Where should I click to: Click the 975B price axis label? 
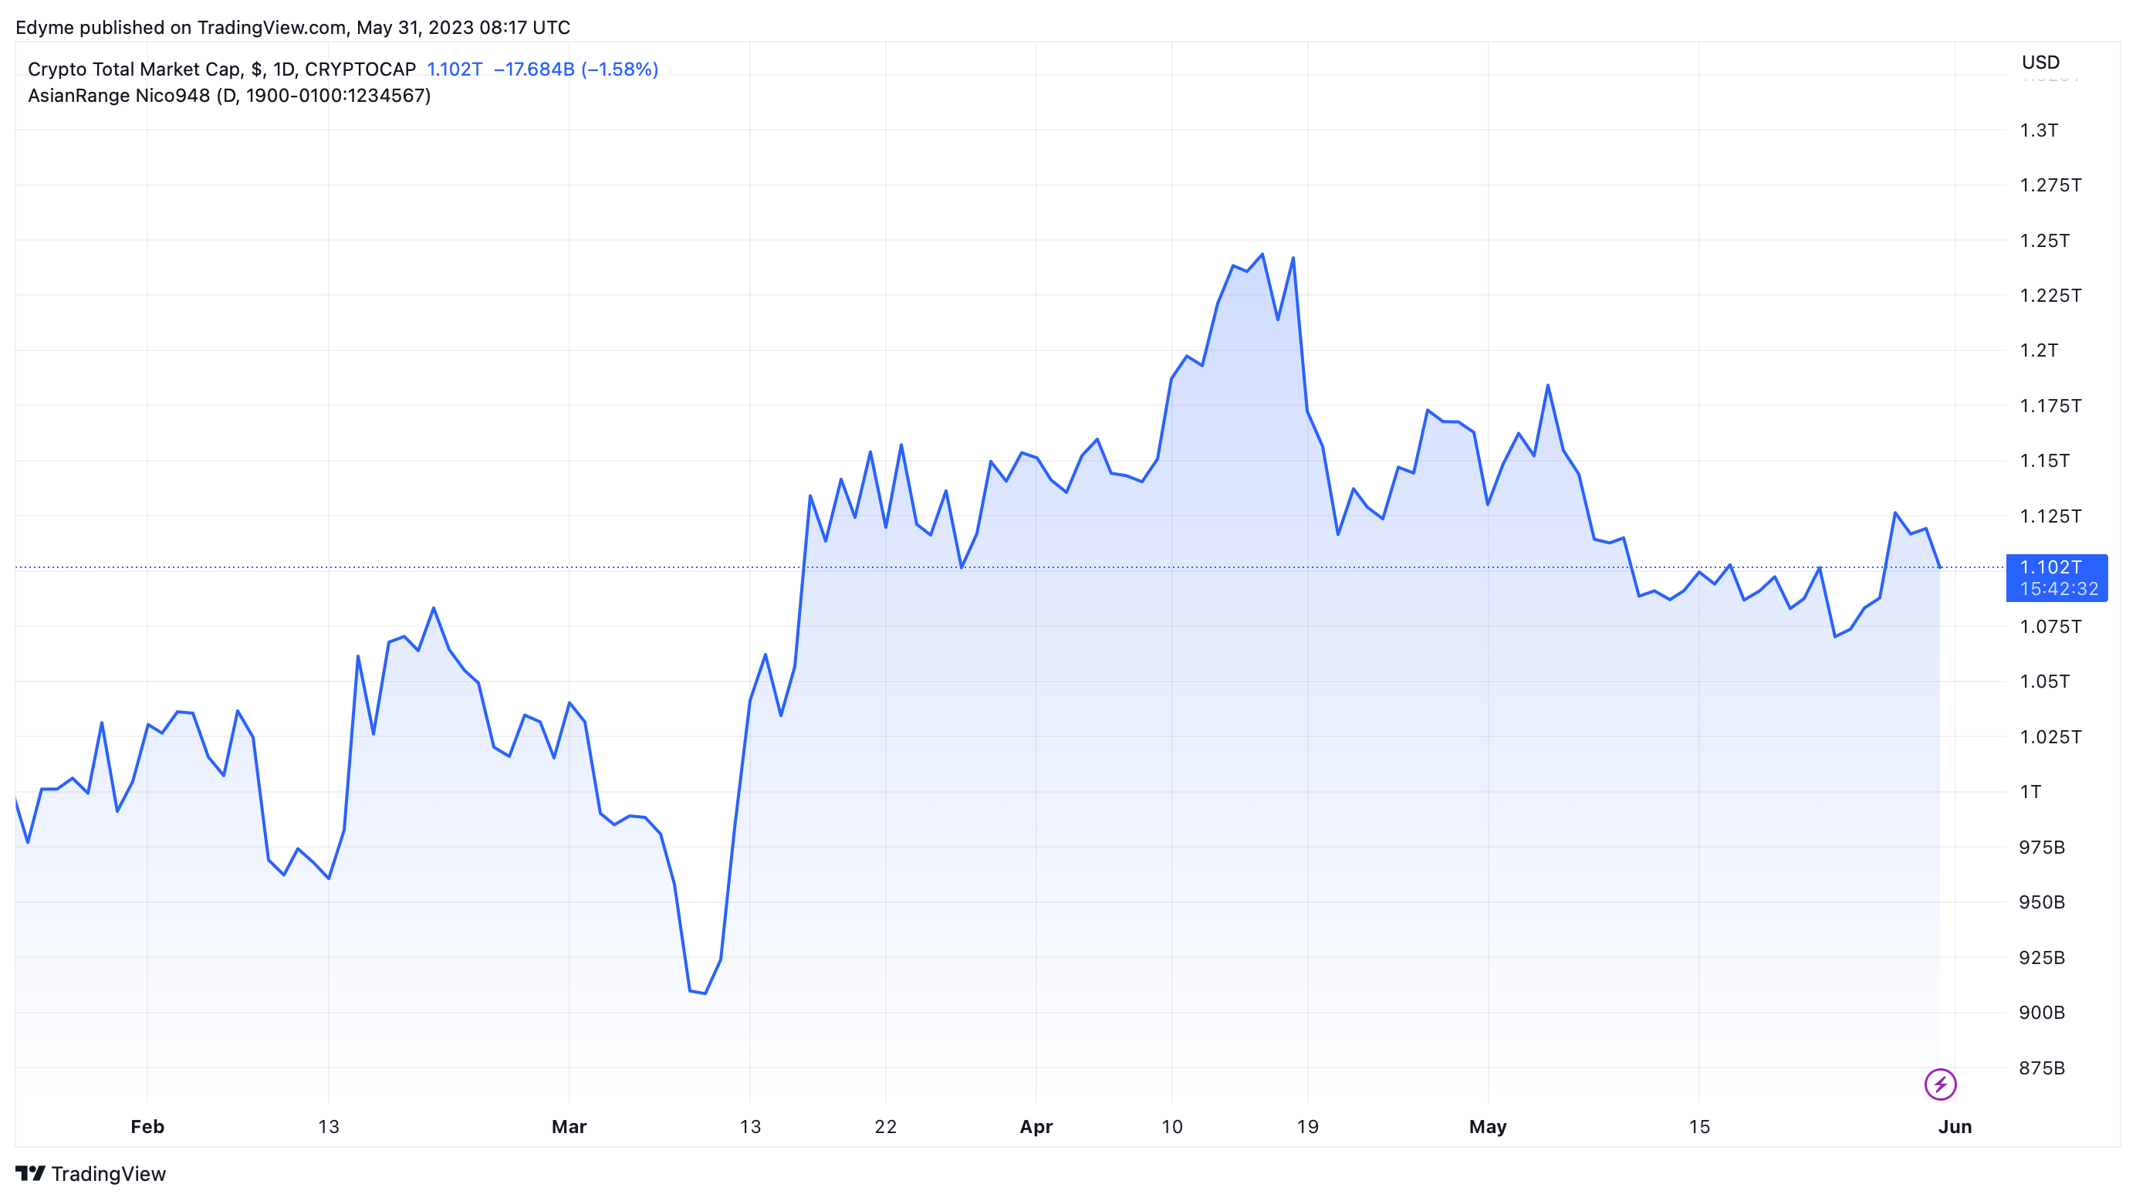coord(2042,847)
